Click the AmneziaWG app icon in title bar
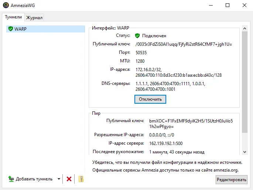253x190 pixels. [6, 5]
